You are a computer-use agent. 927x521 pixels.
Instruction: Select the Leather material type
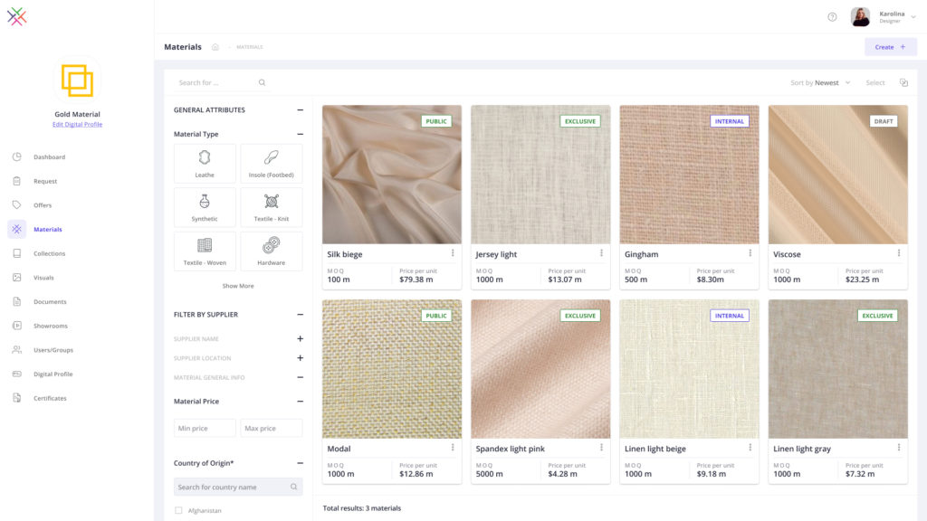pos(205,164)
